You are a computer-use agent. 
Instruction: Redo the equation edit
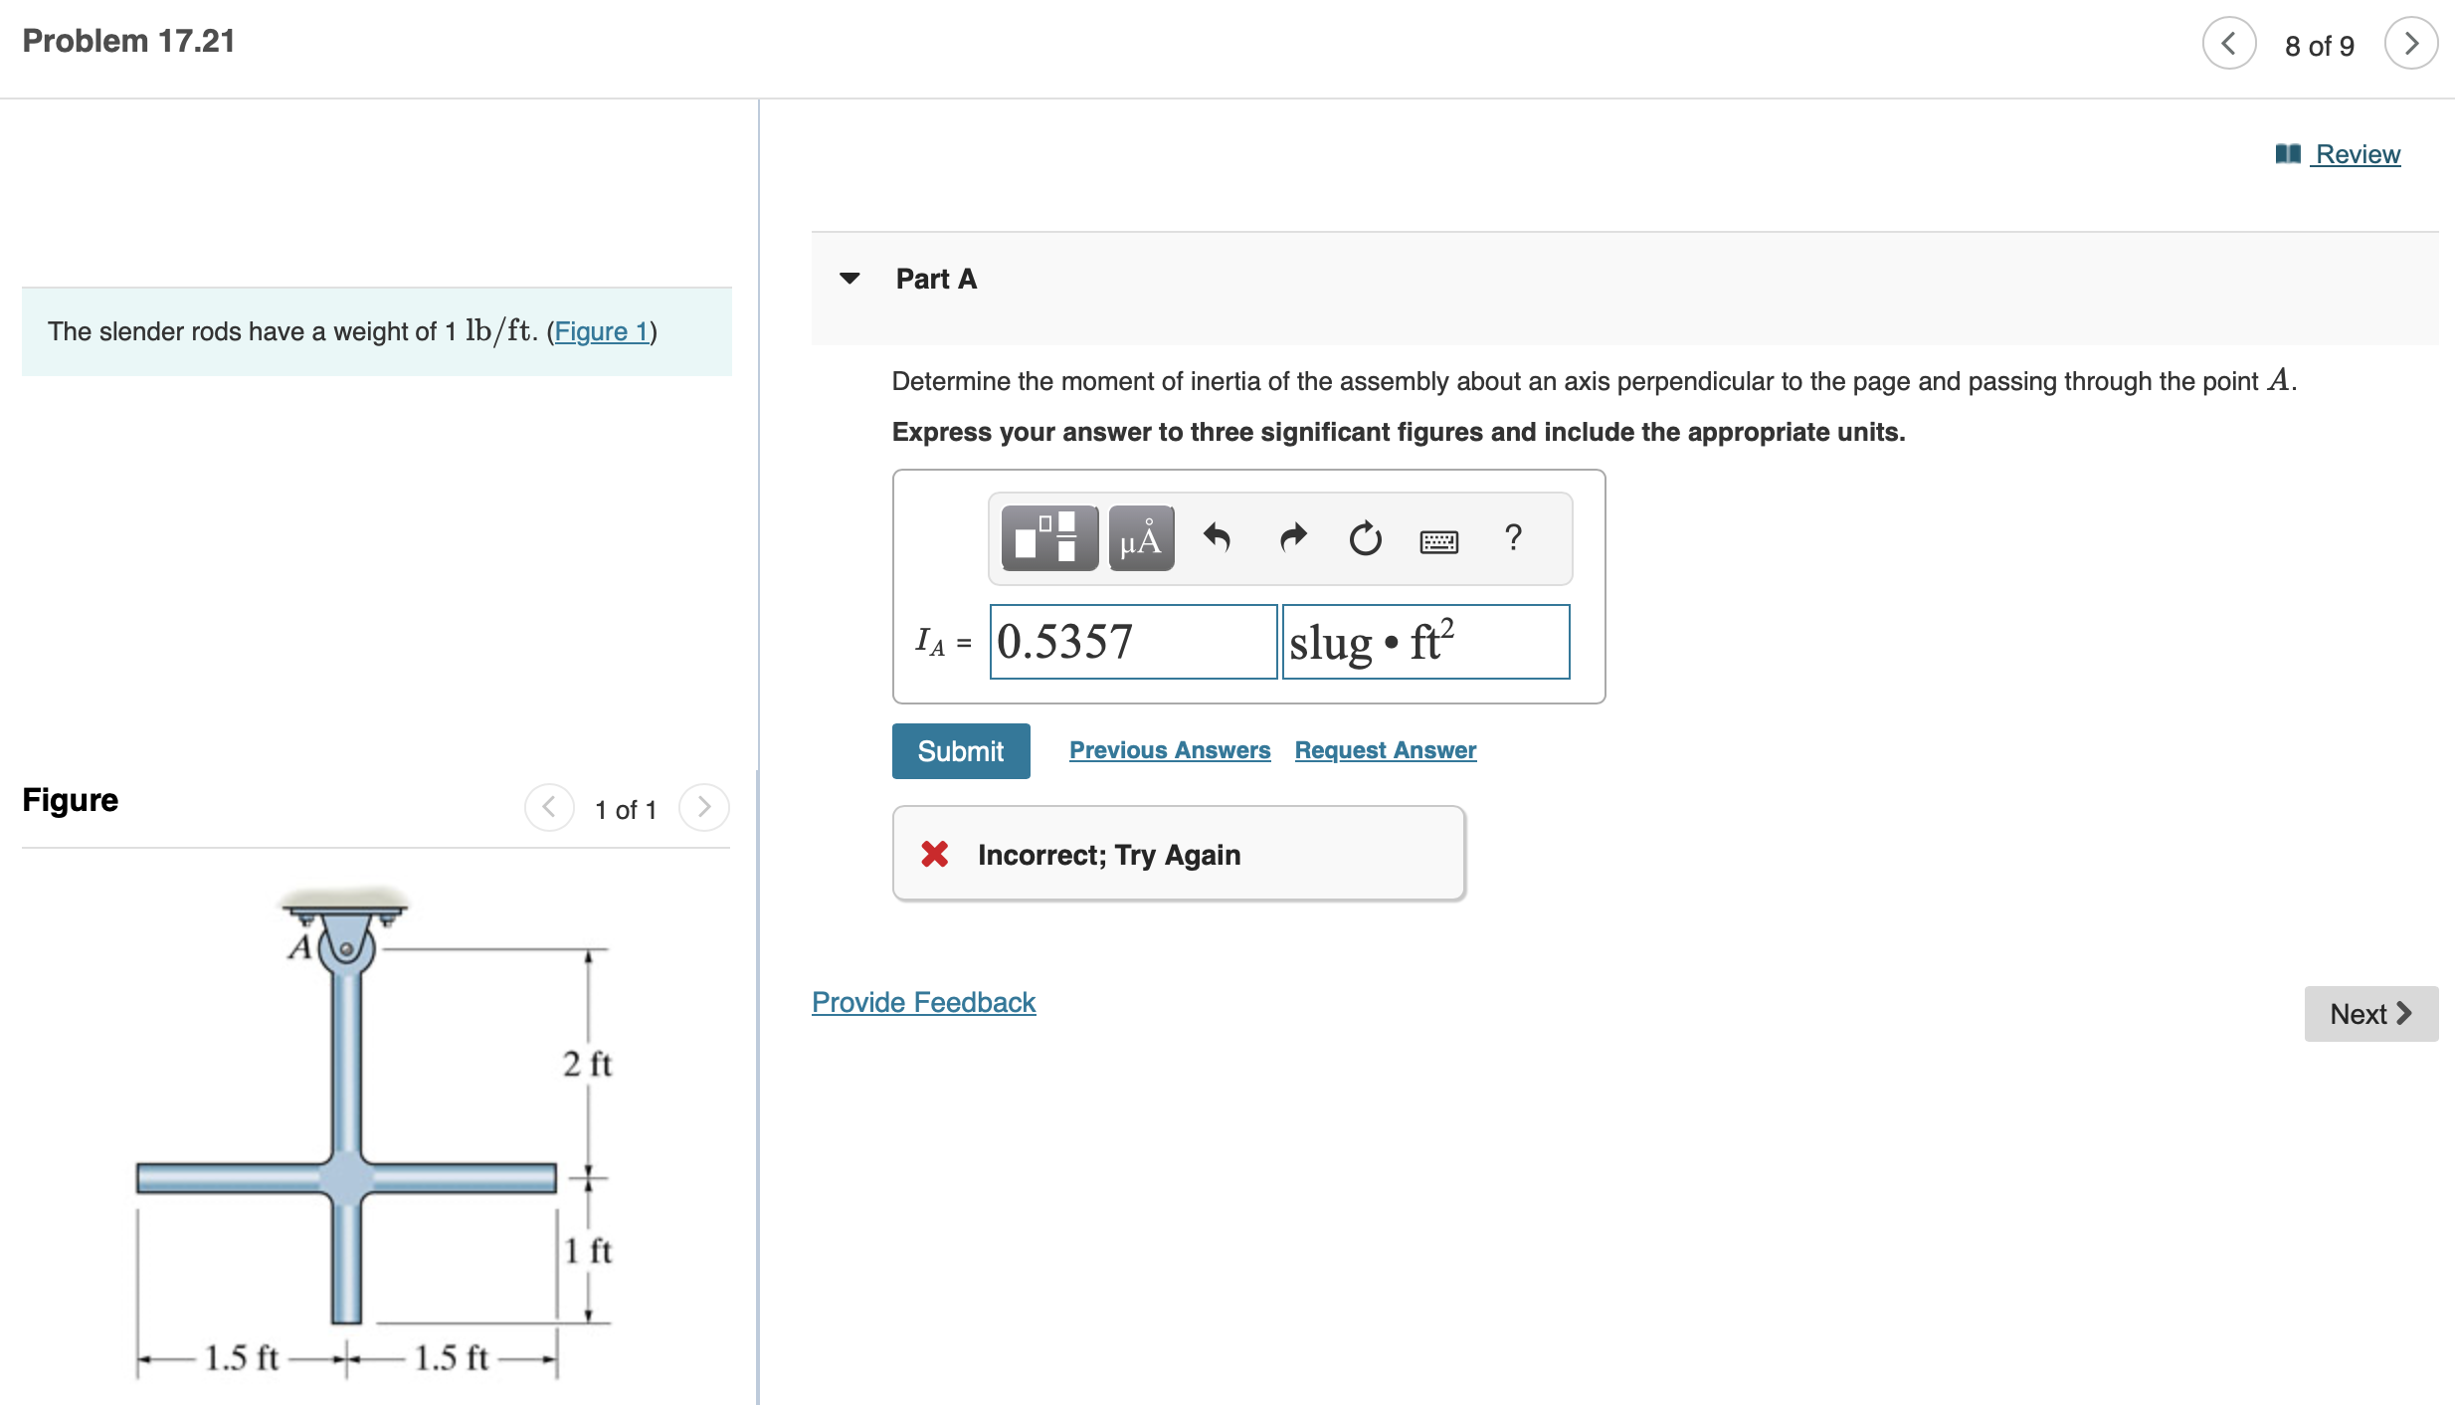coord(1291,538)
